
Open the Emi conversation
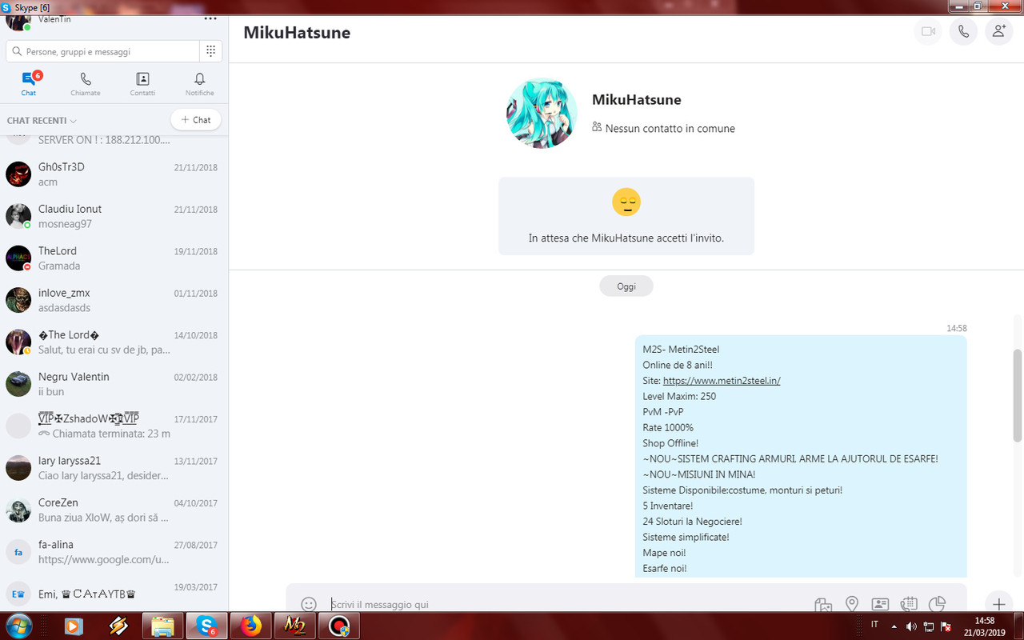point(114,593)
